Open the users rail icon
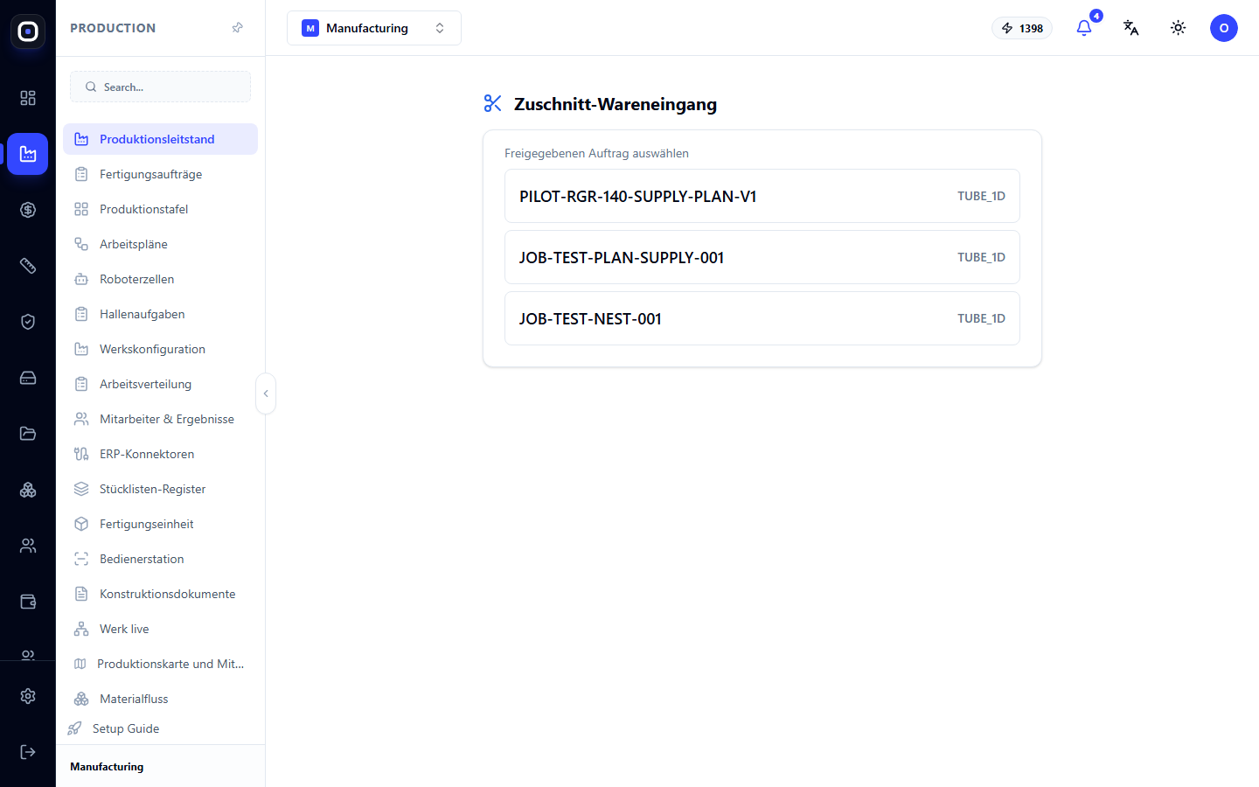The width and height of the screenshot is (1259, 787). (28, 546)
